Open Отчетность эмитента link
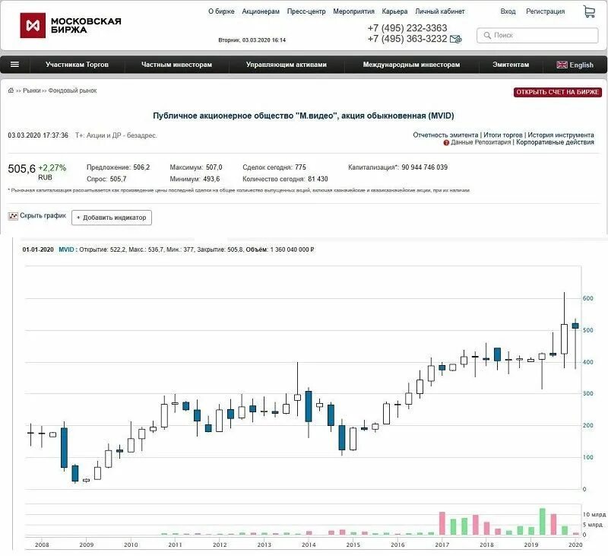 [x=445, y=135]
